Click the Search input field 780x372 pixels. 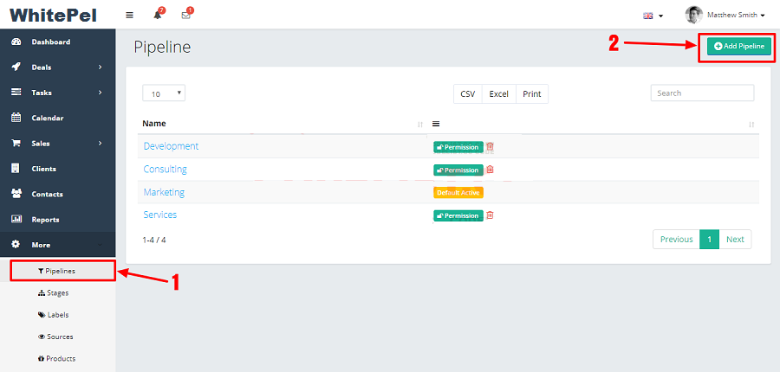tap(702, 93)
